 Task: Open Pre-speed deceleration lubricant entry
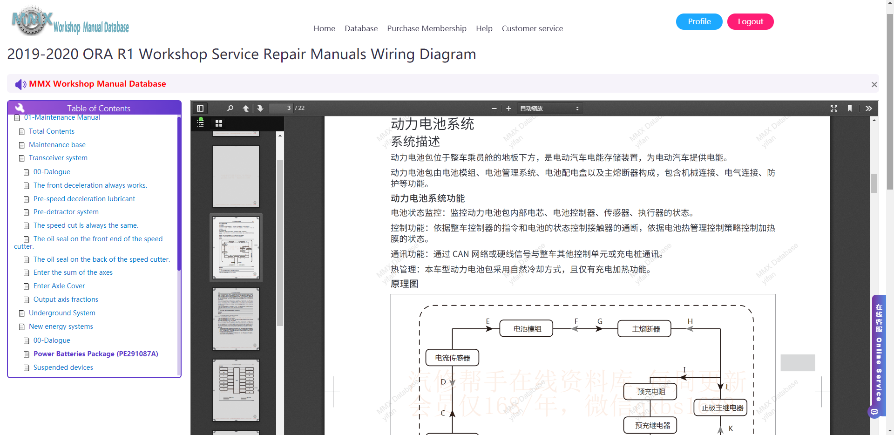[x=84, y=199]
